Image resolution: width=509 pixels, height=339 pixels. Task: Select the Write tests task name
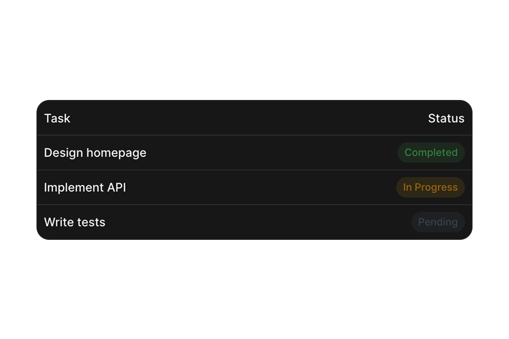(x=75, y=222)
